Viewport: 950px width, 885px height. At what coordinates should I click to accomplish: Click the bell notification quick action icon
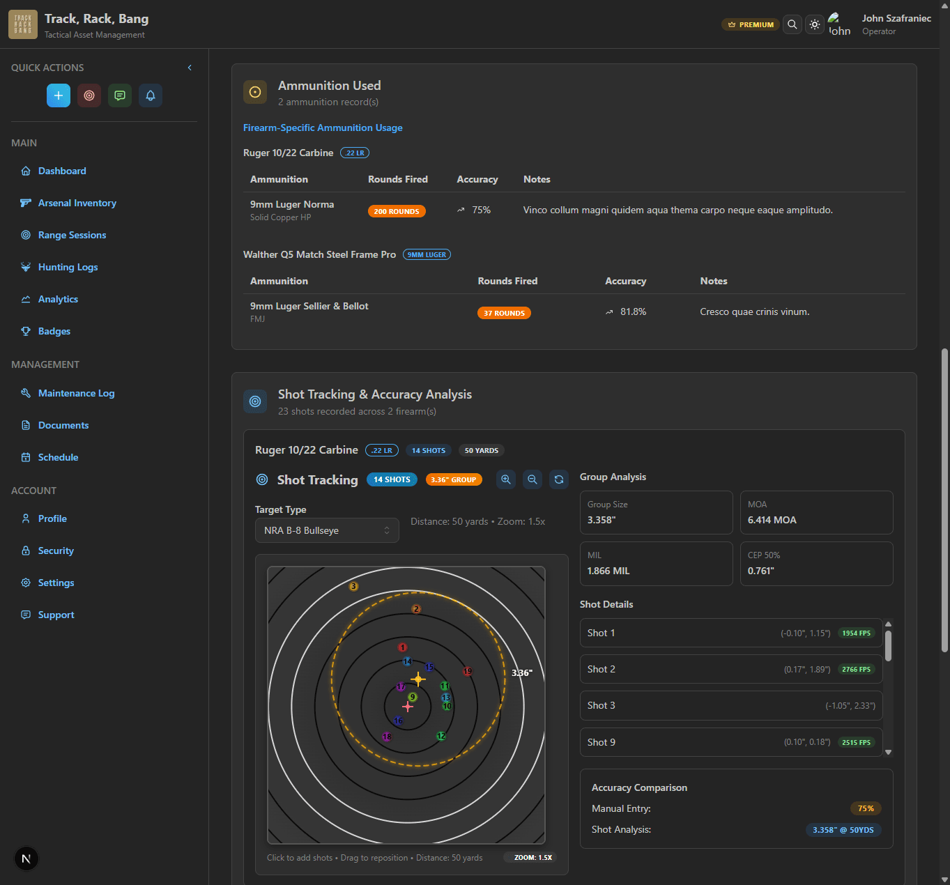click(x=151, y=95)
